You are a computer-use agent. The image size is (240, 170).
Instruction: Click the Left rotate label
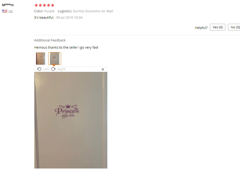[x=46, y=69]
